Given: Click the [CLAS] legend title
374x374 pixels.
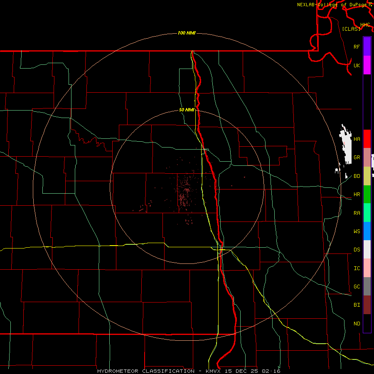Looking at the screenshot, I should tap(351, 29).
